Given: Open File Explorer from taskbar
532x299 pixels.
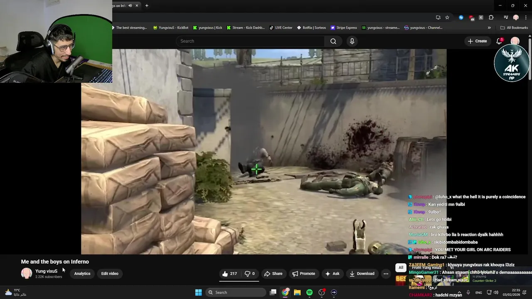Looking at the screenshot, I should point(297,292).
